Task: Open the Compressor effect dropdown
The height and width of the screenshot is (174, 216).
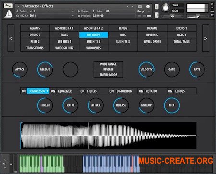Action: [38, 91]
